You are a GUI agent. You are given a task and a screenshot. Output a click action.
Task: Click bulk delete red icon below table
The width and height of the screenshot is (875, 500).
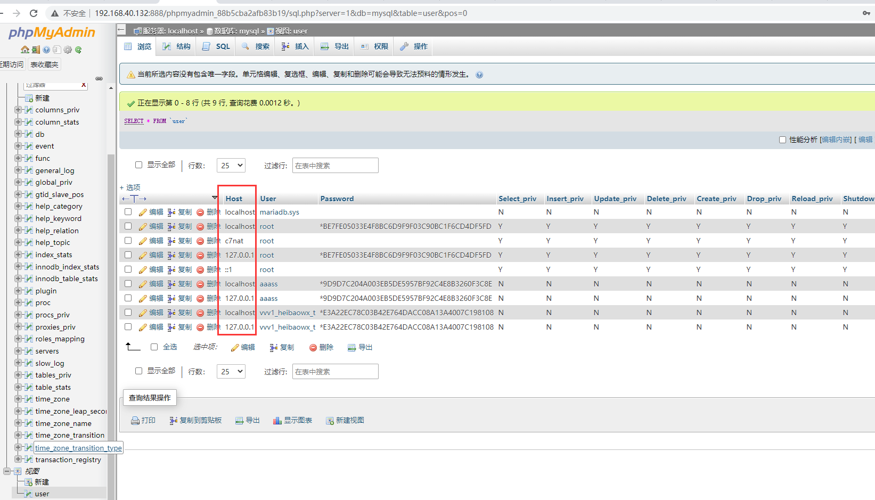(313, 347)
